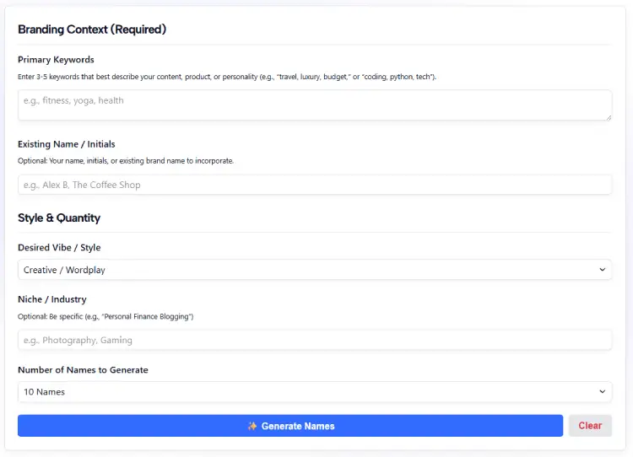Click the "Optional: Be specific" hint text
The width and height of the screenshot is (633, 457).
pos(105,316)
